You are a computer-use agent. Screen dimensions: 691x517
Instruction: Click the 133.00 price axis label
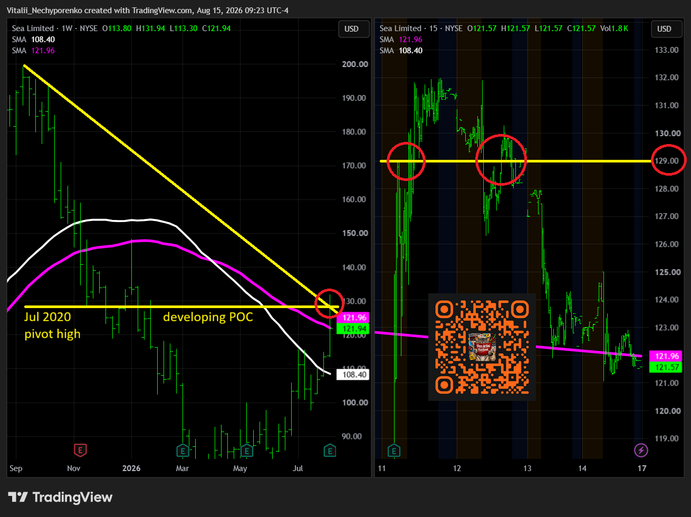coord(667,50)
